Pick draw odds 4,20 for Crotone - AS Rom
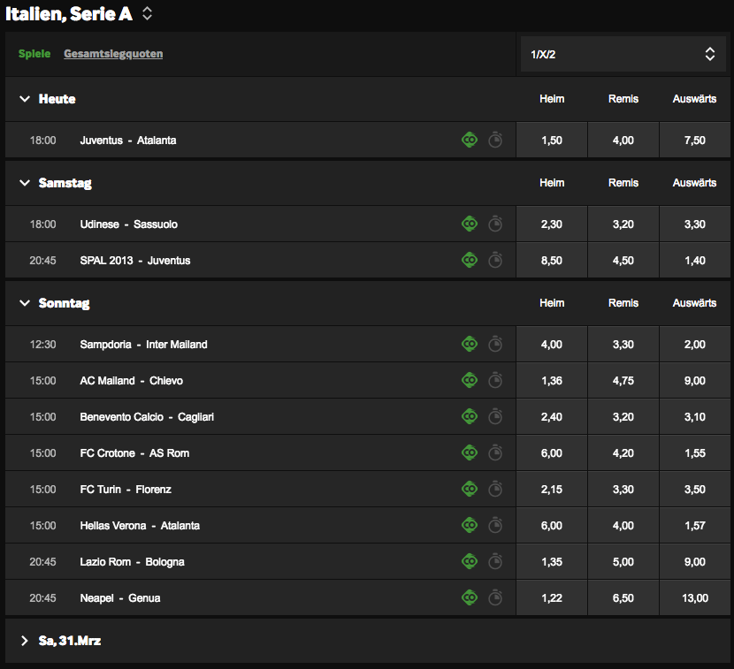 [623, 452]
